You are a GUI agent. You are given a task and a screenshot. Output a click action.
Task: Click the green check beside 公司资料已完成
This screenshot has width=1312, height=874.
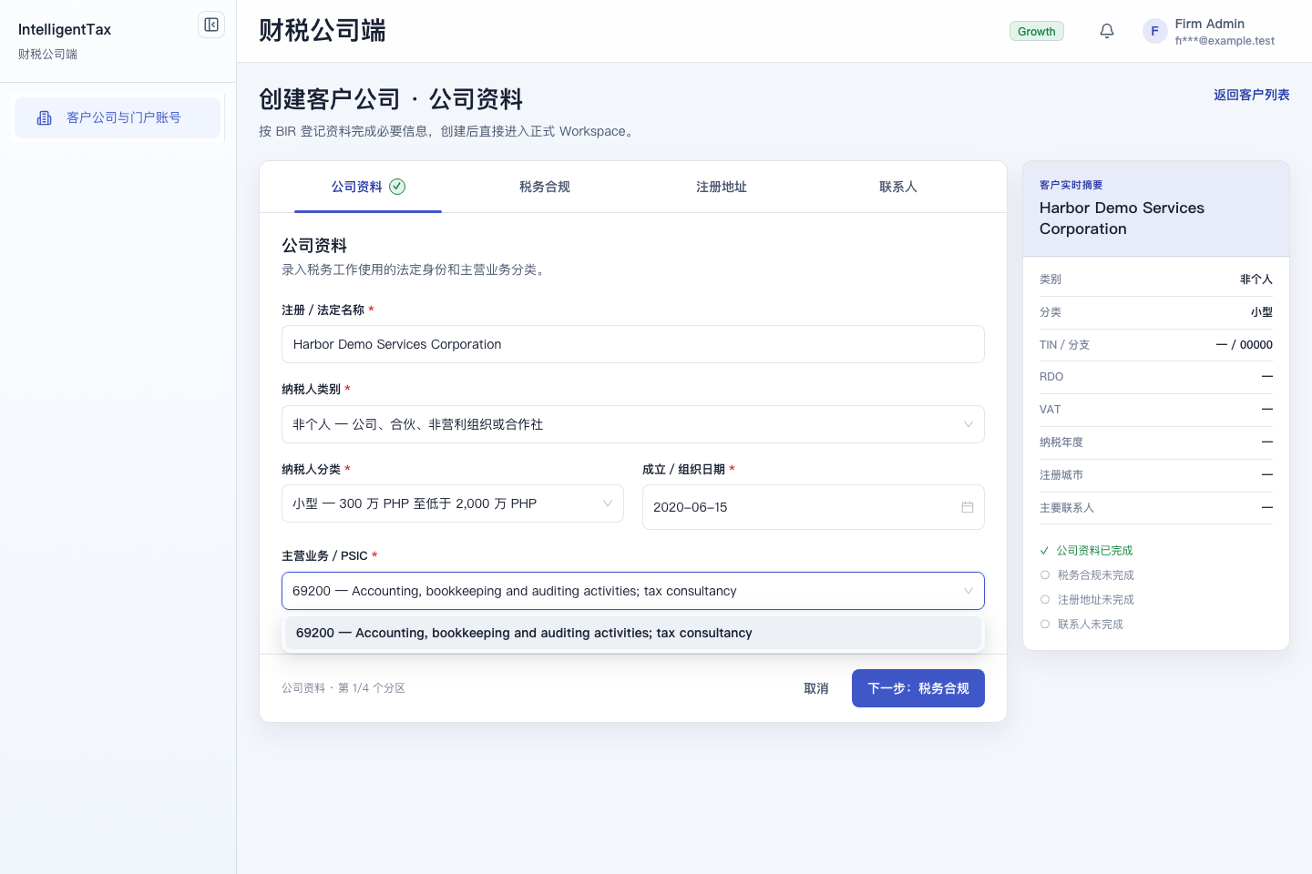pos(1044,551)
